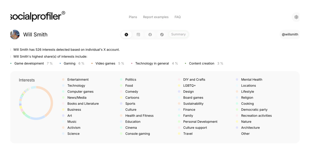Click the @willsmith handle badge

[x=290, y=34]
